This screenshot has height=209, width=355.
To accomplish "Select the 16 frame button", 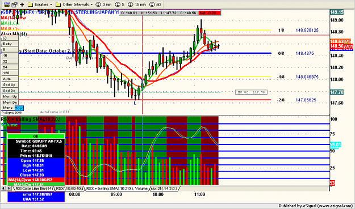I will click(10, 56).
